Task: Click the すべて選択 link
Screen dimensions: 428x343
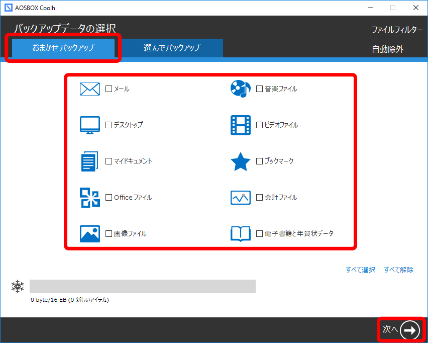Action: point(360,270)
